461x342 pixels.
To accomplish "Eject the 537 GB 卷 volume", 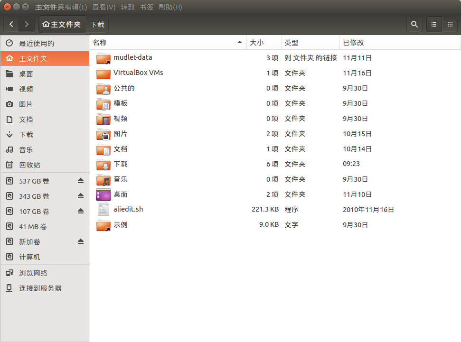I will (81, 181).
